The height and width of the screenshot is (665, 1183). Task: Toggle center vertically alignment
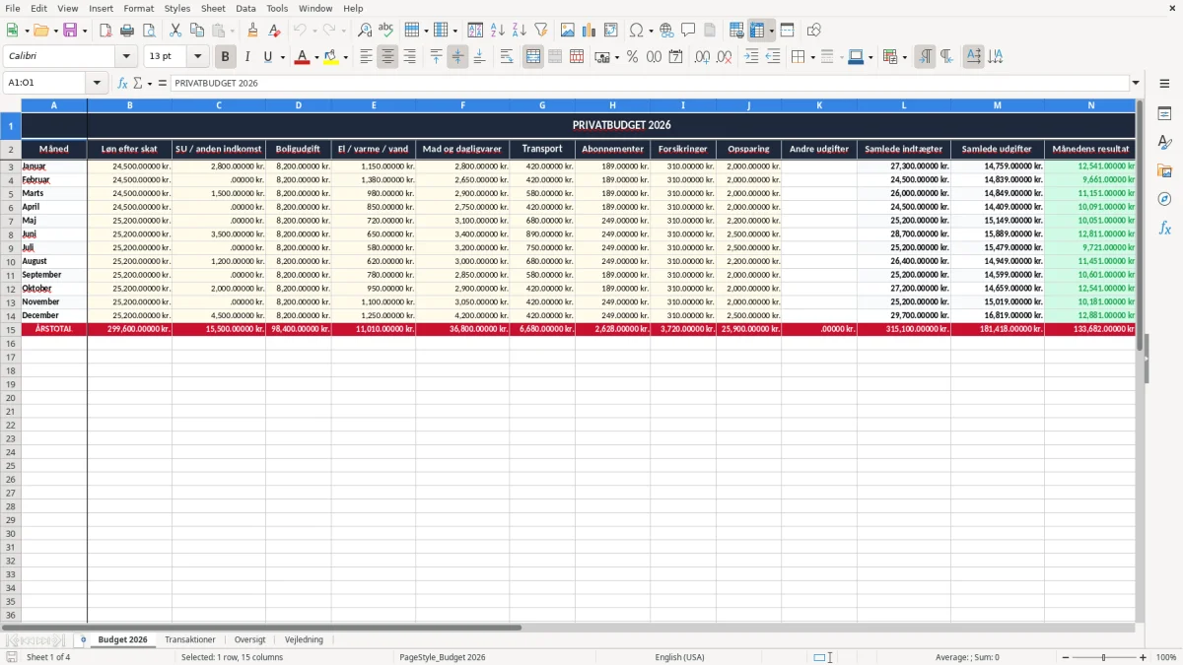click(x=457, y=57)
